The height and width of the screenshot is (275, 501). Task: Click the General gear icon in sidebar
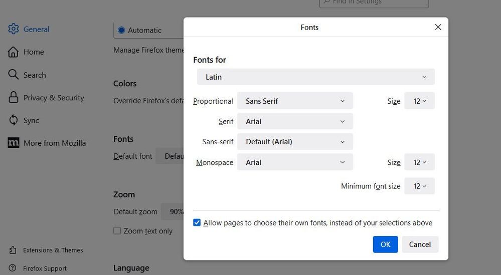(14, 29)
